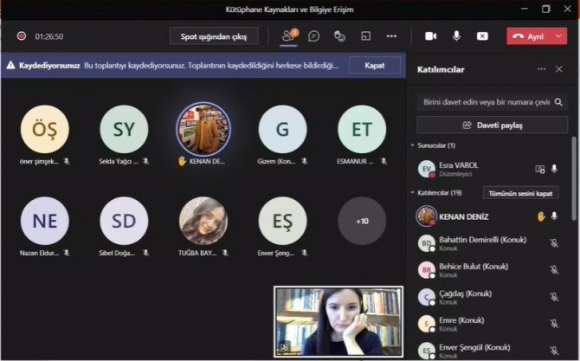Screen dimensions: 580x361
Task: Show the +10 more participants tile
Action: [x=362, y=221]
